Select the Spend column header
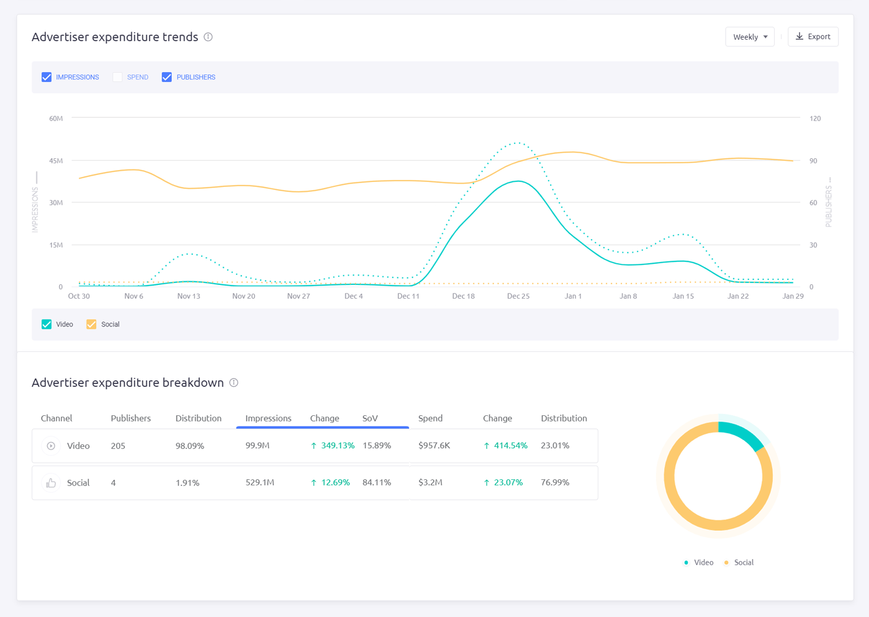This screenshot has height=617, width=869. (430, 418)
